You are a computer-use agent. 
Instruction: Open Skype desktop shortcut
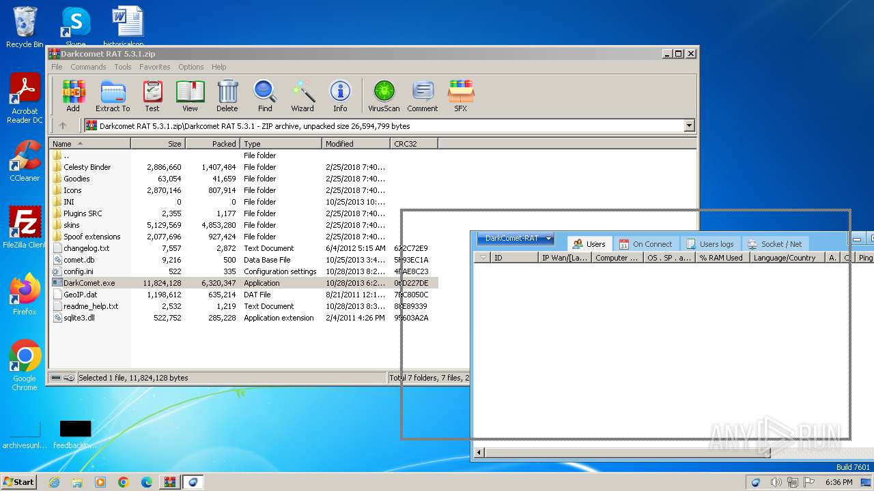point(75,26)
